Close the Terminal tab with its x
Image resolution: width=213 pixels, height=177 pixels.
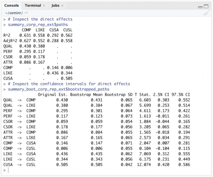point(44,5)
